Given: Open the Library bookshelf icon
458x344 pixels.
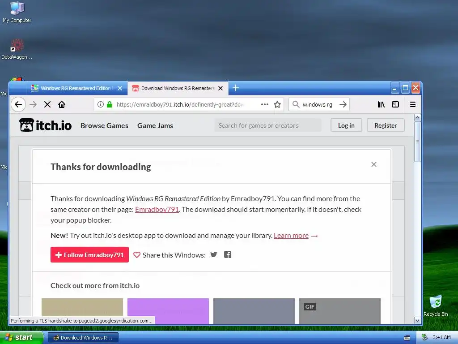Looking at the screenshot, I should tap(381, 104).
